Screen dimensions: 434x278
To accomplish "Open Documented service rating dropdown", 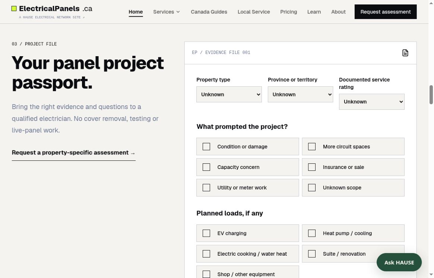I will coord(371,102).
